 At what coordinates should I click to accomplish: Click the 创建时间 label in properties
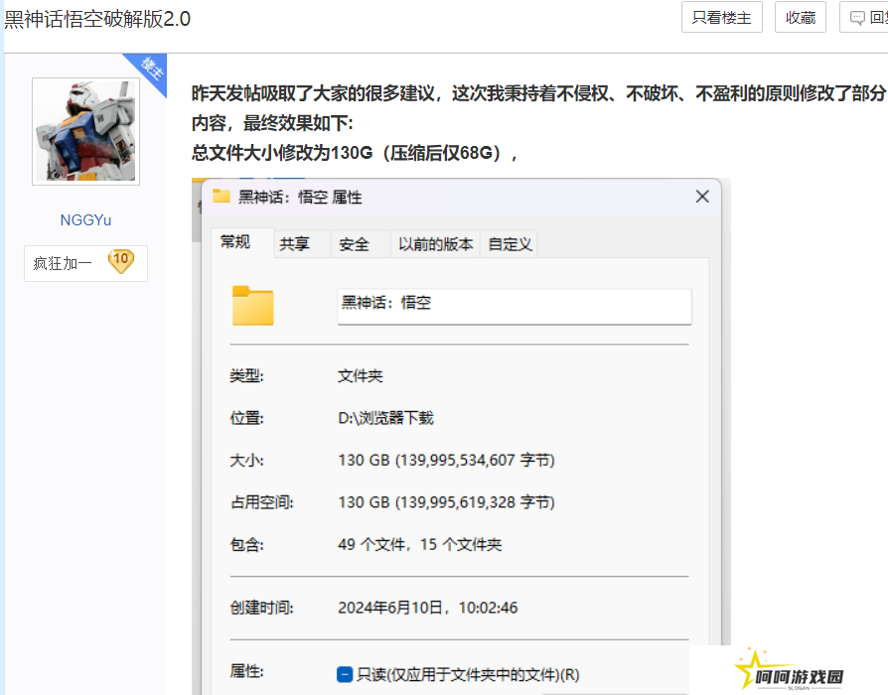click(261, 608)
